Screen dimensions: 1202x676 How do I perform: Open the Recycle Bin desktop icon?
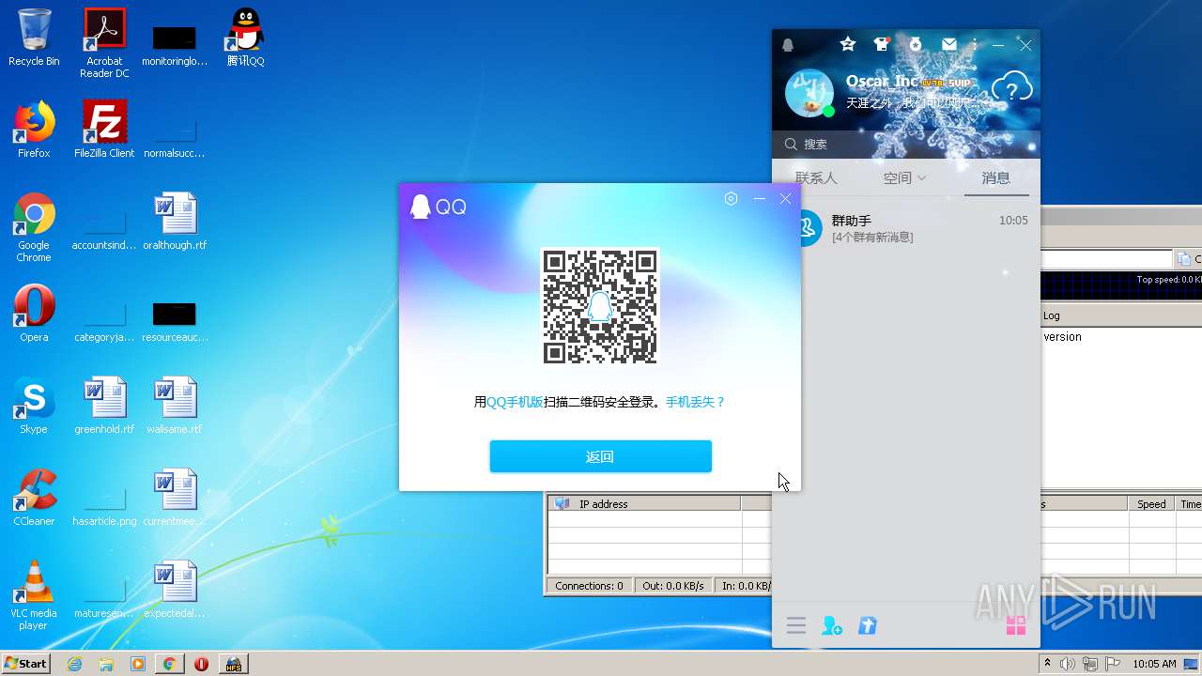click(34, 38)
